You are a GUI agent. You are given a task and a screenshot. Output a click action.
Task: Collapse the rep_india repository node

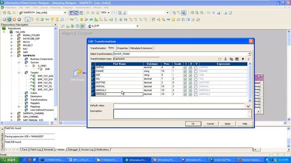tap(4, 32)
